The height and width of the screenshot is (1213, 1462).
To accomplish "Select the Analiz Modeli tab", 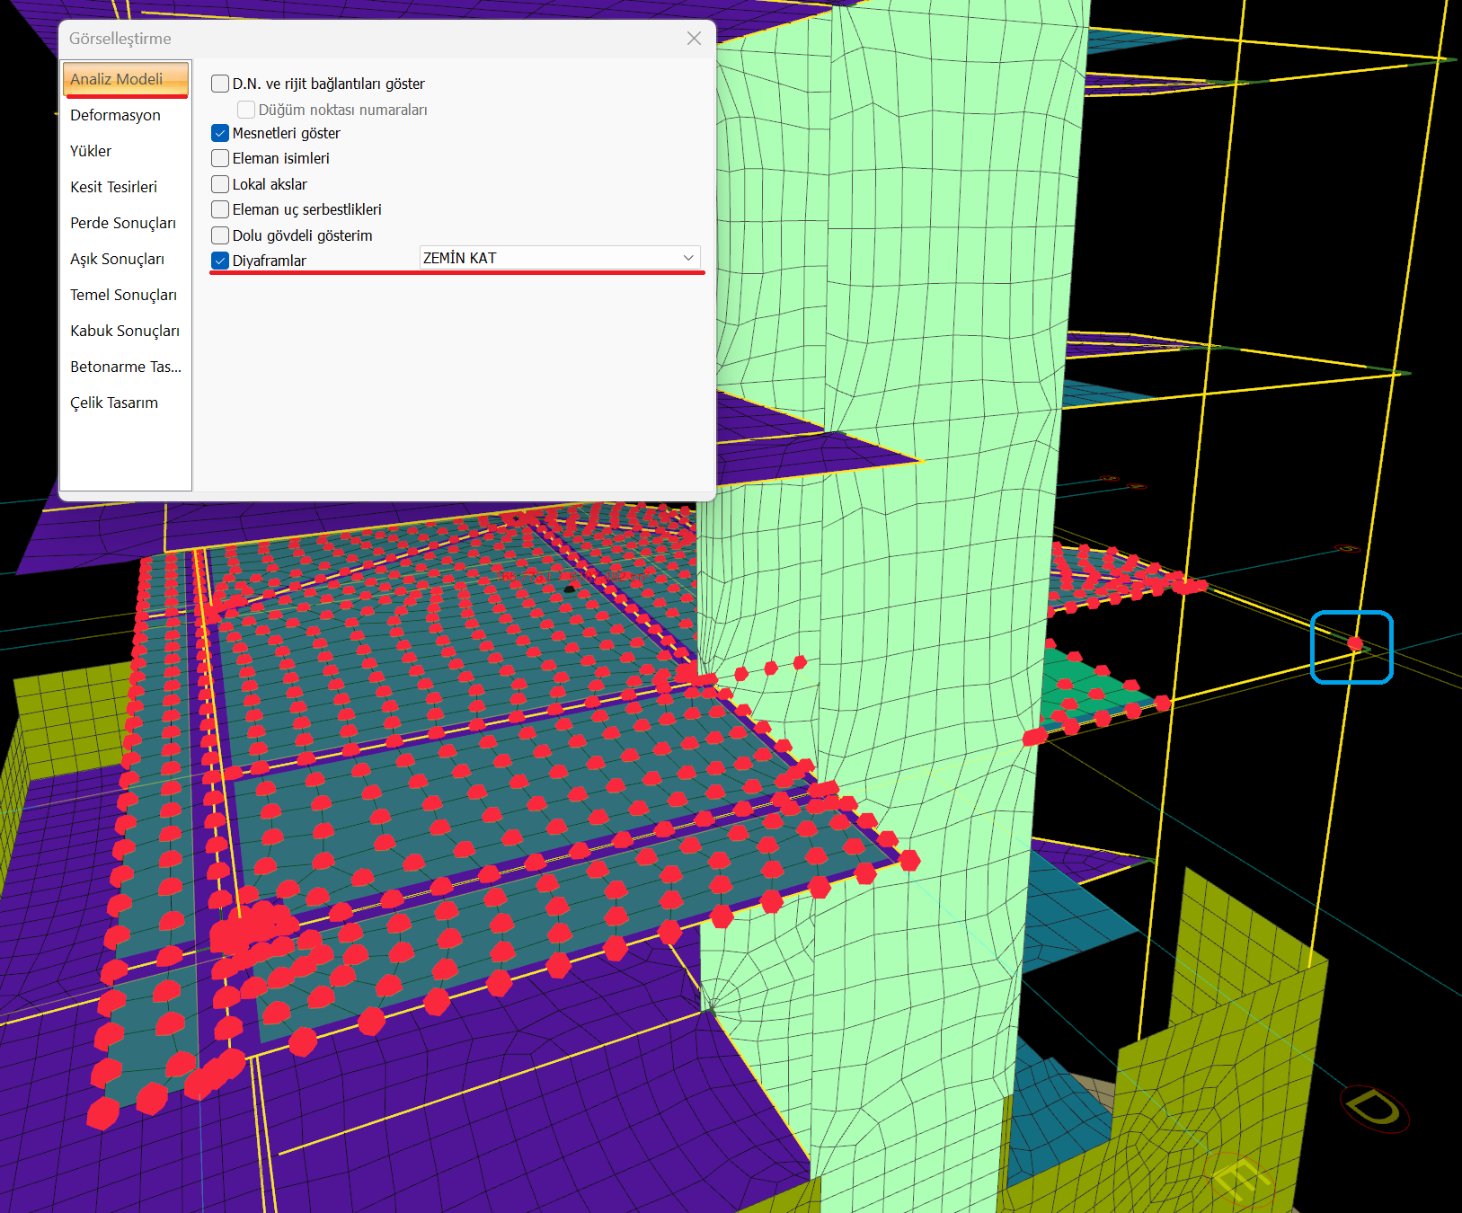I will pyautogui.click(x=125, y=79).
